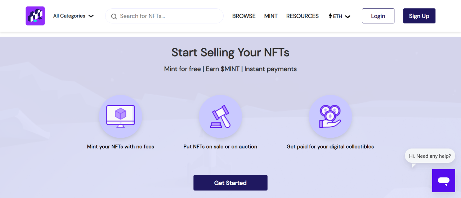Open the RESOURCES menu

302,16
